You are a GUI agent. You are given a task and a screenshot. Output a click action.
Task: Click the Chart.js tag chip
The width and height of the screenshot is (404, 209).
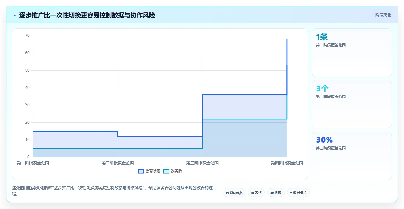[x=234, y=193]
